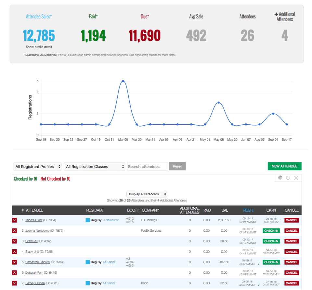Click the refresh icon in attendee panel
This screenshot has width=312, height=290.
click(x=288, y=178)
